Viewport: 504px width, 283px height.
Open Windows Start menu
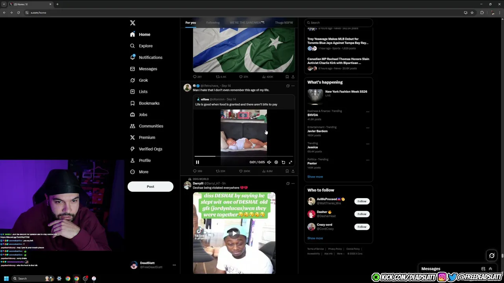click(6, 279)
